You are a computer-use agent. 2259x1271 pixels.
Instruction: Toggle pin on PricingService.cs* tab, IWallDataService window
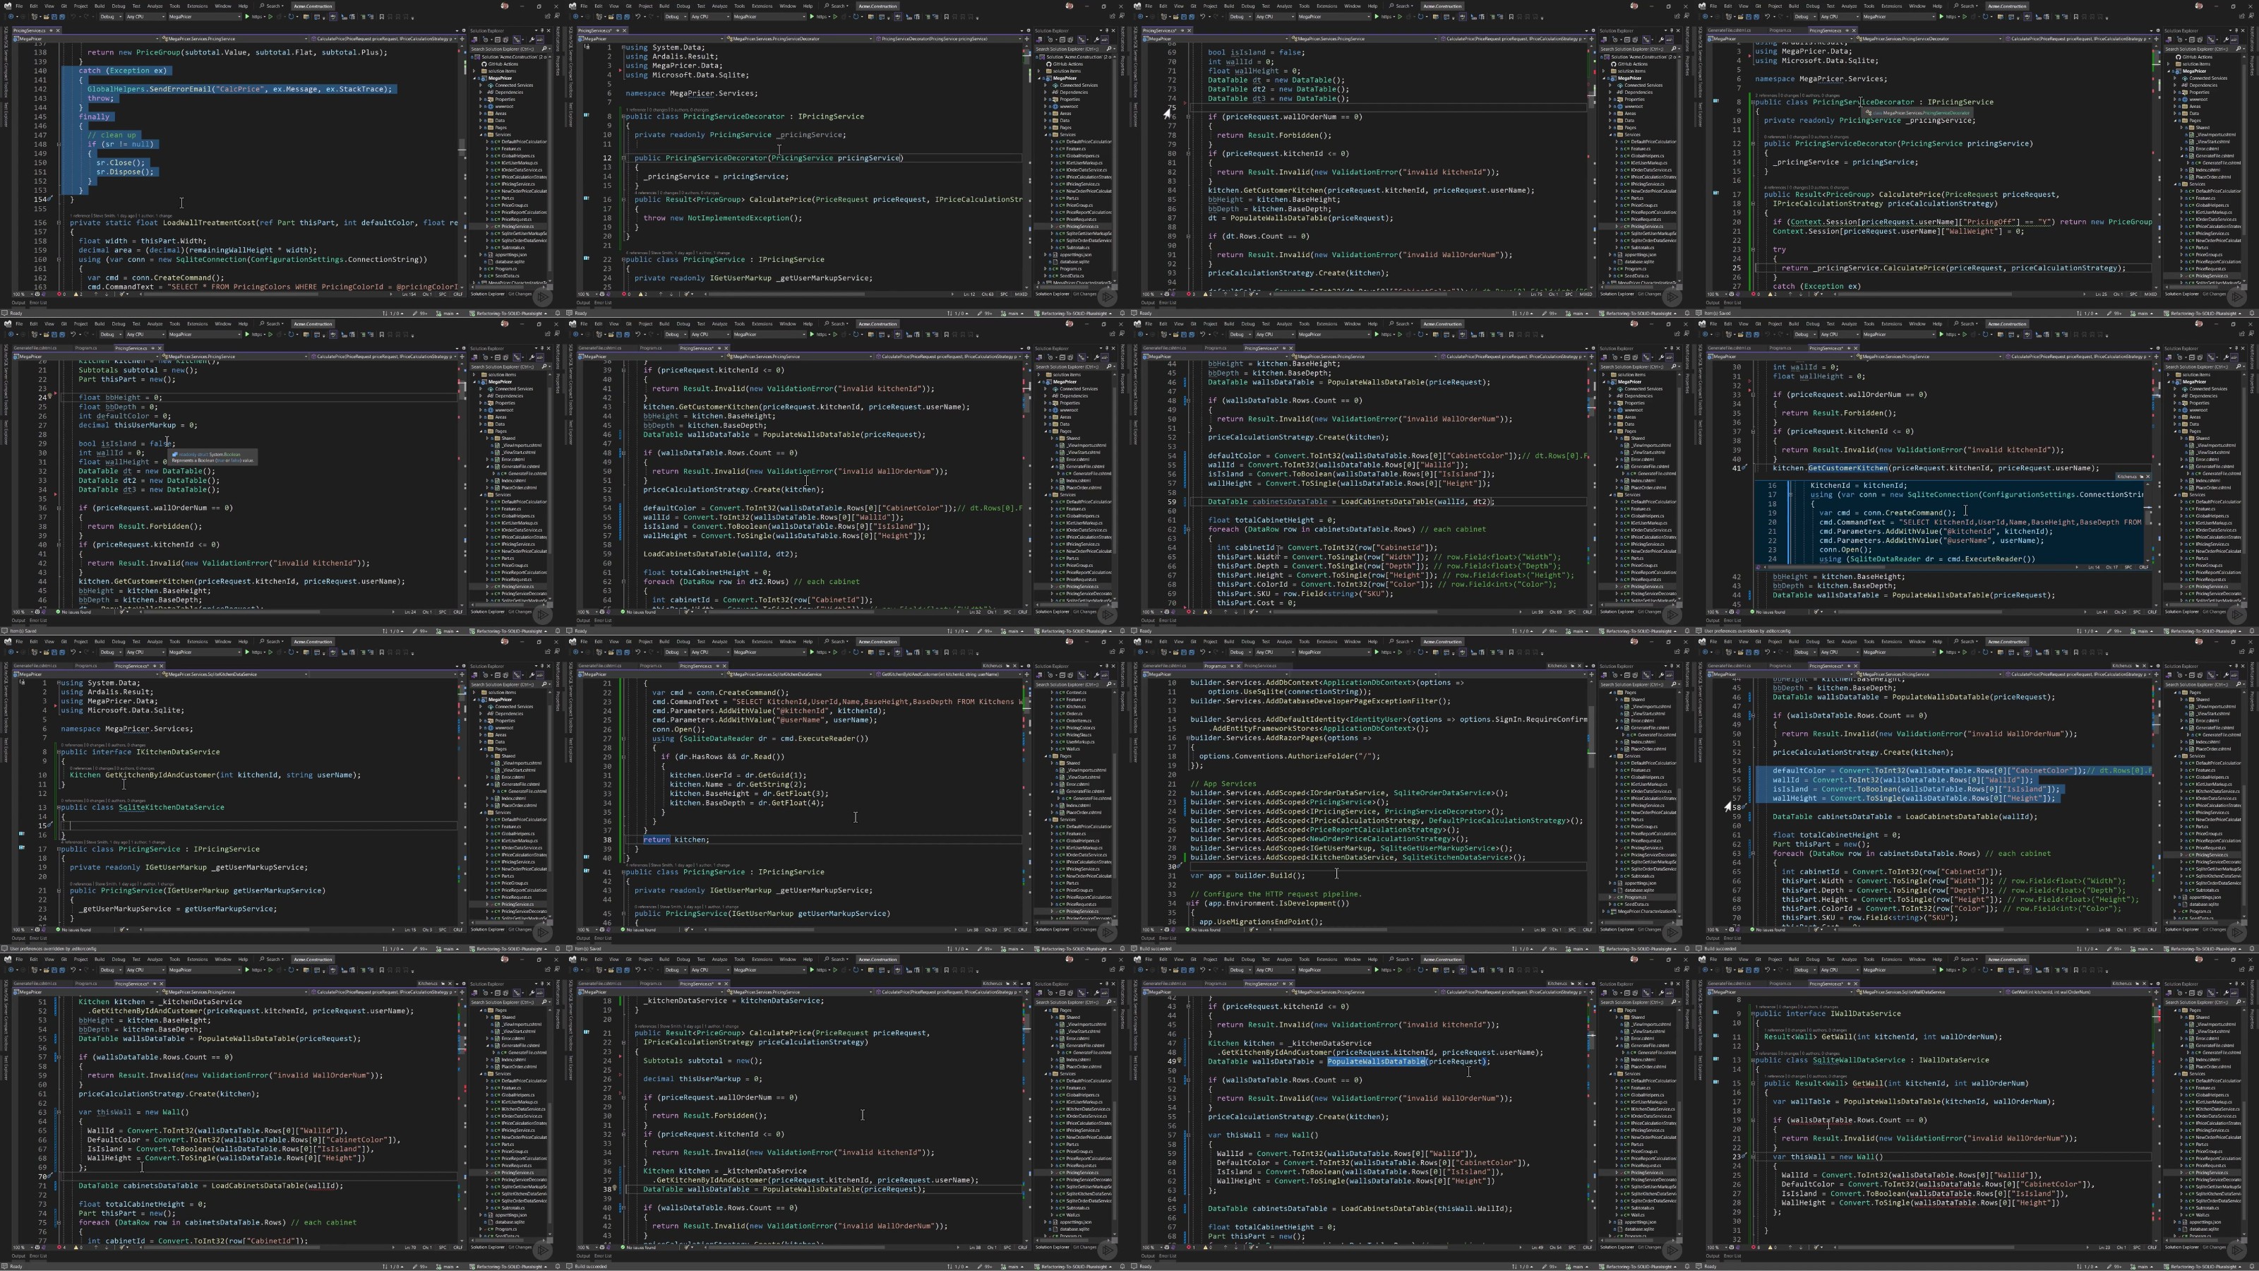click(x=1849, y=984)
